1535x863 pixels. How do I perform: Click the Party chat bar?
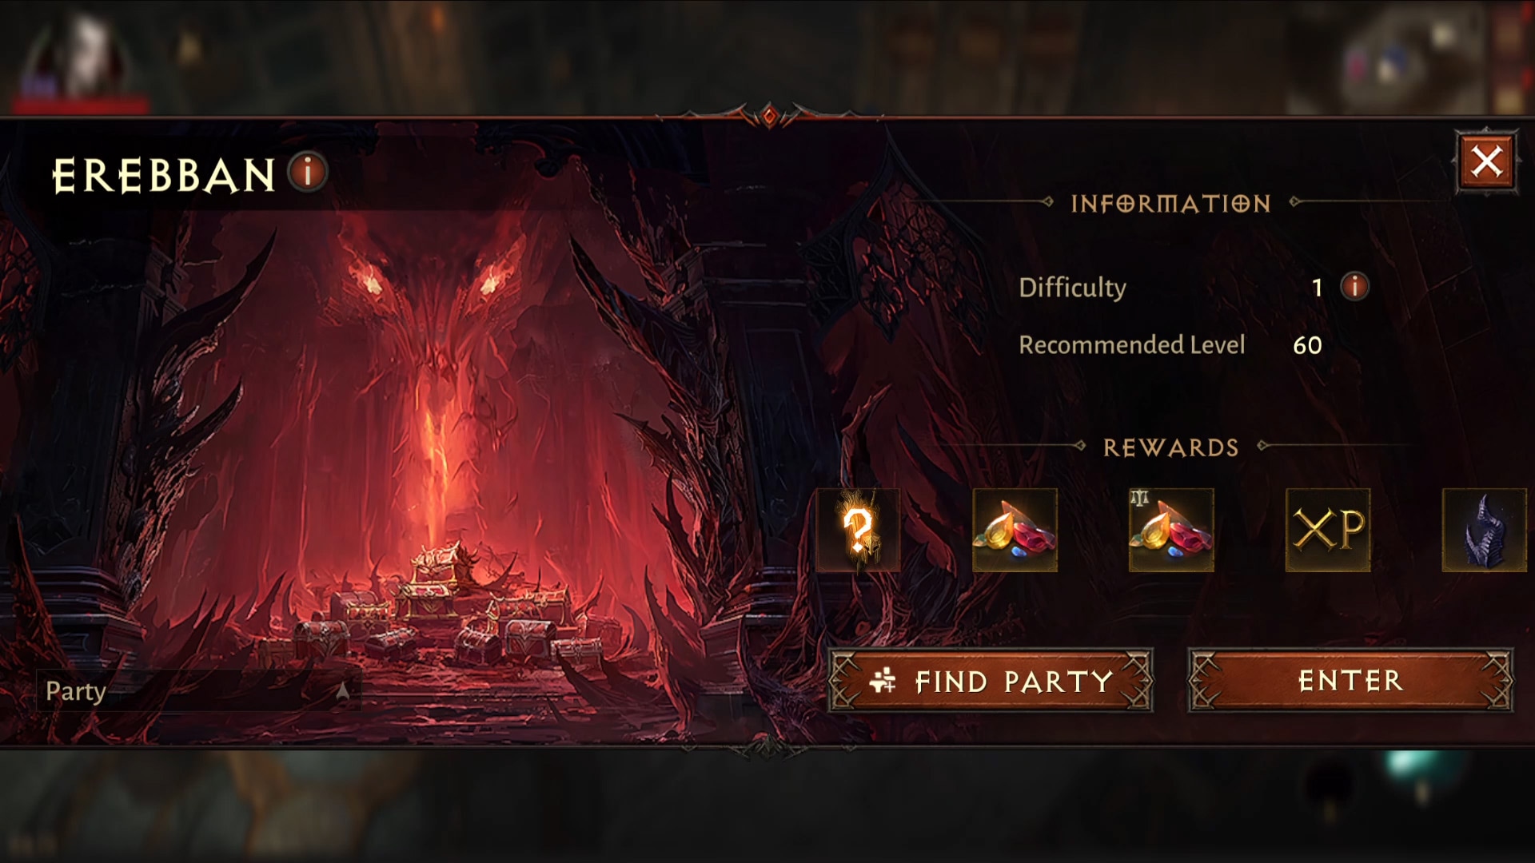pos(197,691)
